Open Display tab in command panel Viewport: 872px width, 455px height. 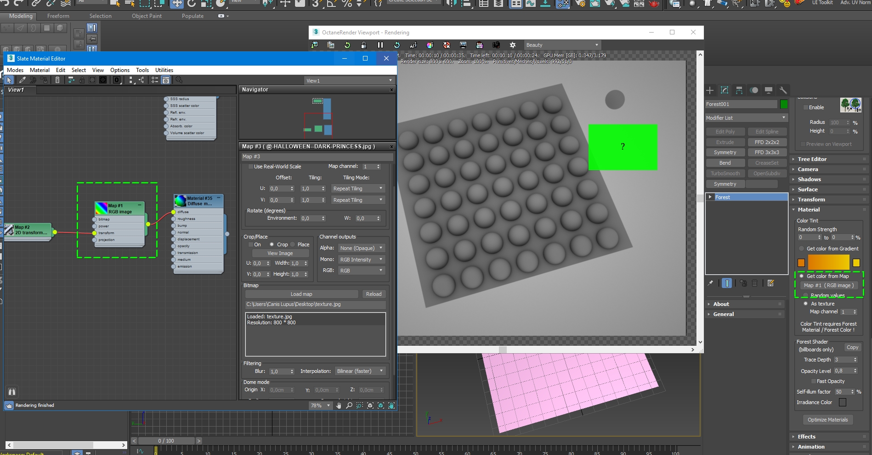pos(769,90)
